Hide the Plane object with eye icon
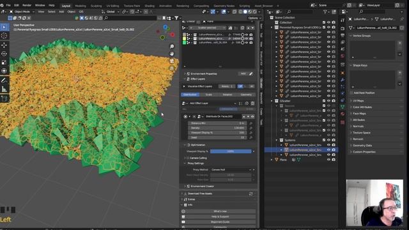This screenshot has width=409, height=230. click(328, 160)
